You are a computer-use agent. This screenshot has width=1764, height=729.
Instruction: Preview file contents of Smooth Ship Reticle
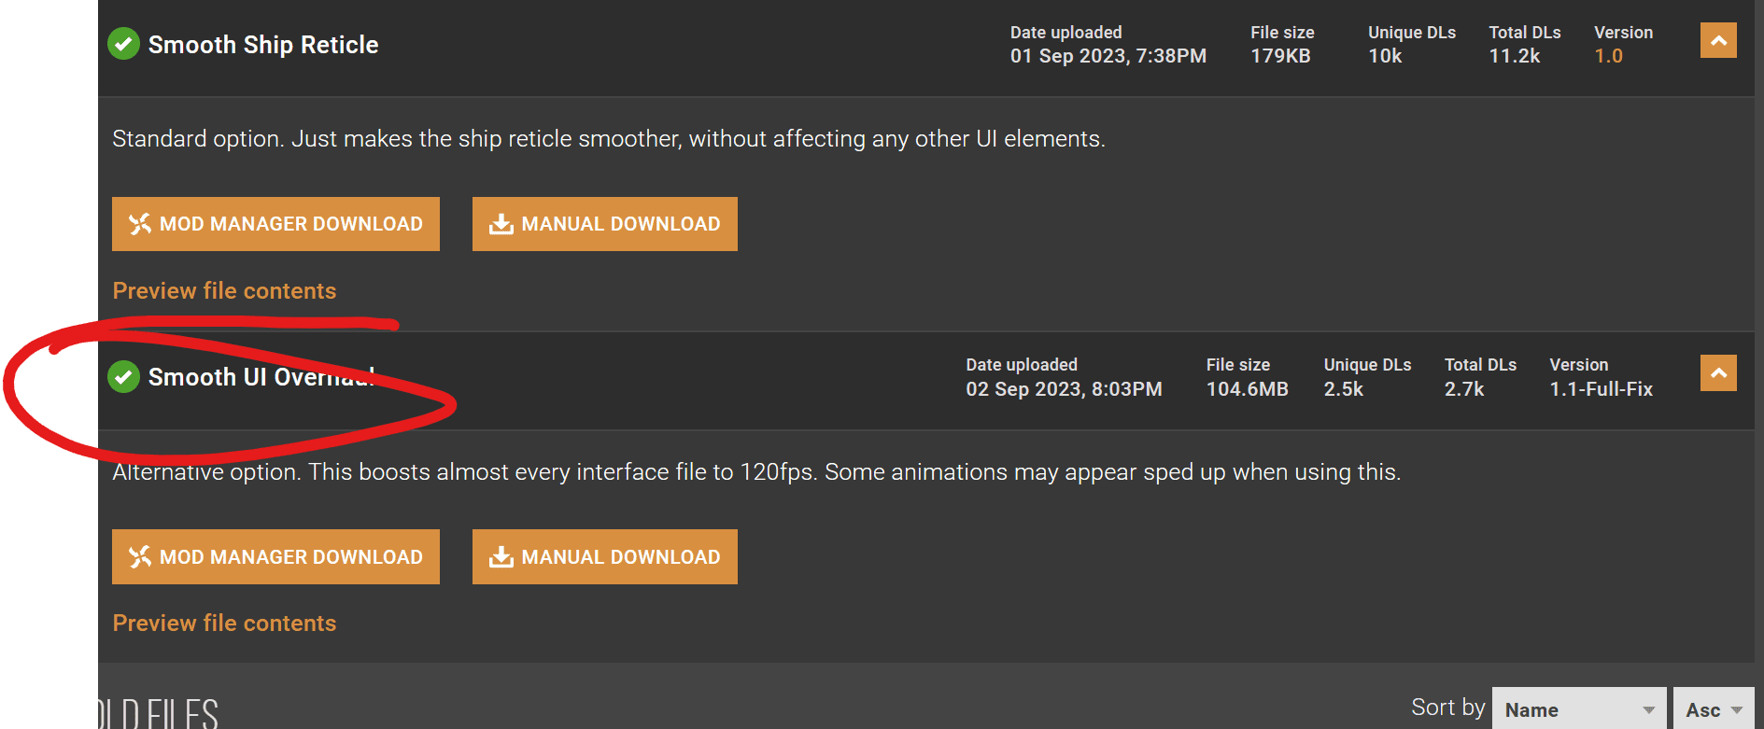click(224, 291)
